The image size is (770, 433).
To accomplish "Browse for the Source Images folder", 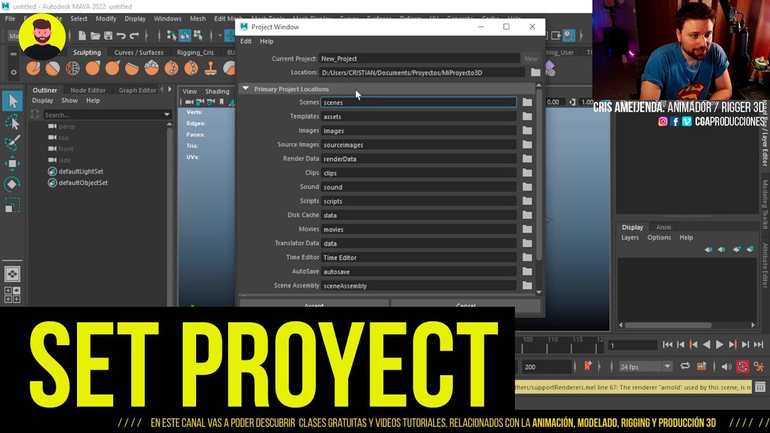I will [x=527, y=144].
